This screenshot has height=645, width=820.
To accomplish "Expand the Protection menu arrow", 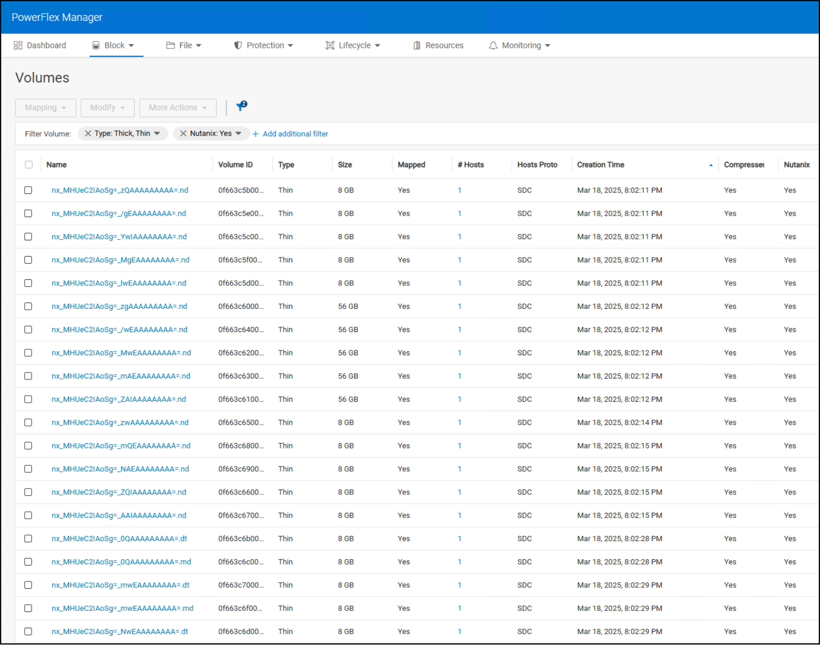I will (290, 45).
